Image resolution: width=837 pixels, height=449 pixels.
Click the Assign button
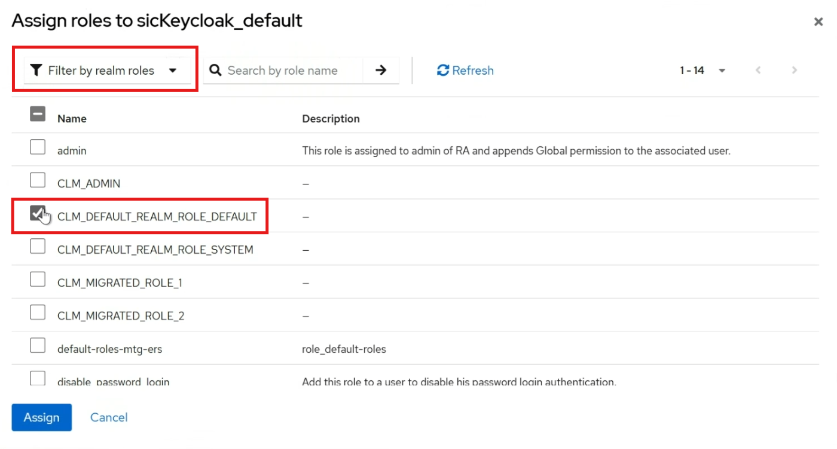click(42, 417)
